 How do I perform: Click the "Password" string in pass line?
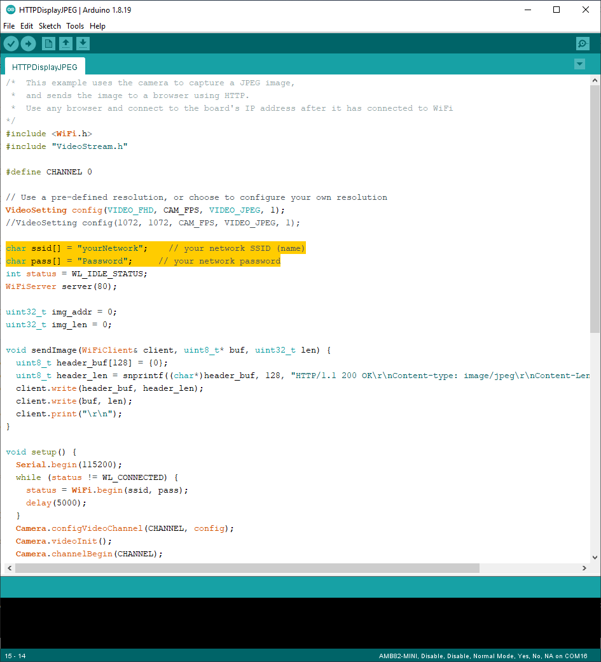point(103,261)
